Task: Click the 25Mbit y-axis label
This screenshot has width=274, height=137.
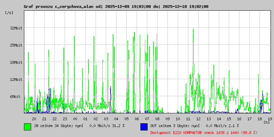Action: click(x=16, y=45)
